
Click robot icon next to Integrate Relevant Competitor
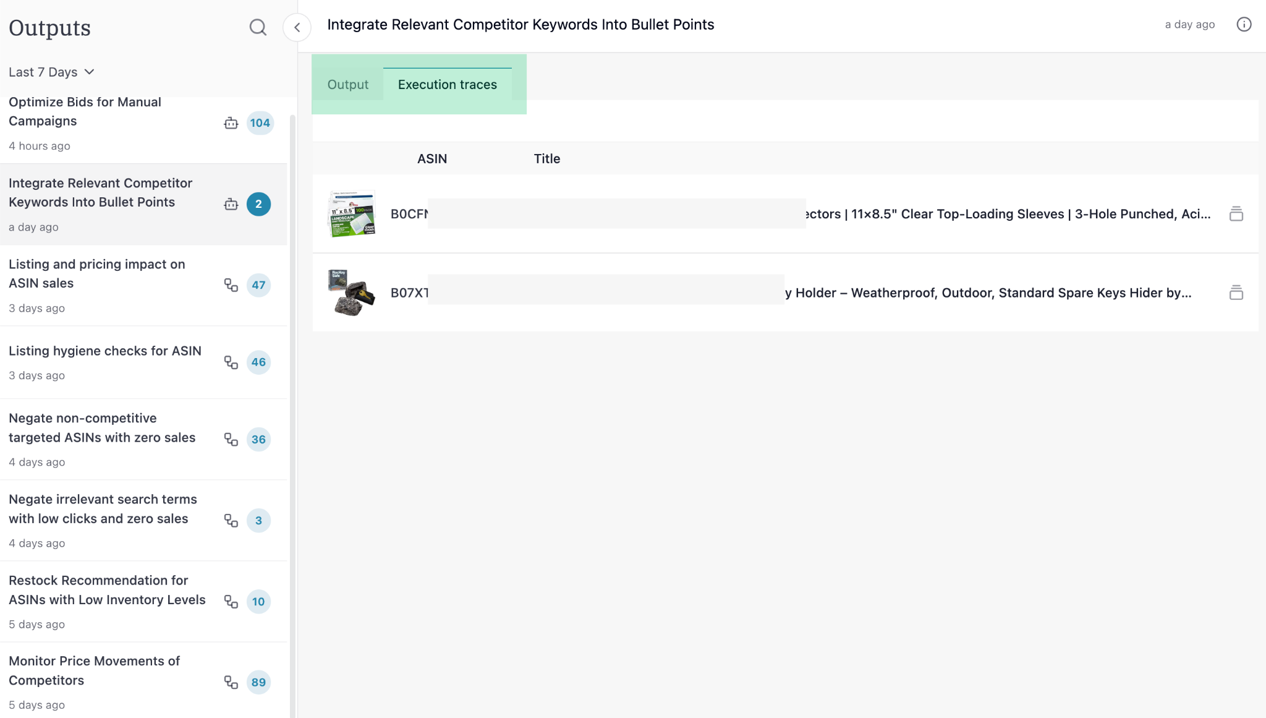pyautogui.click(x=231, y=204)
